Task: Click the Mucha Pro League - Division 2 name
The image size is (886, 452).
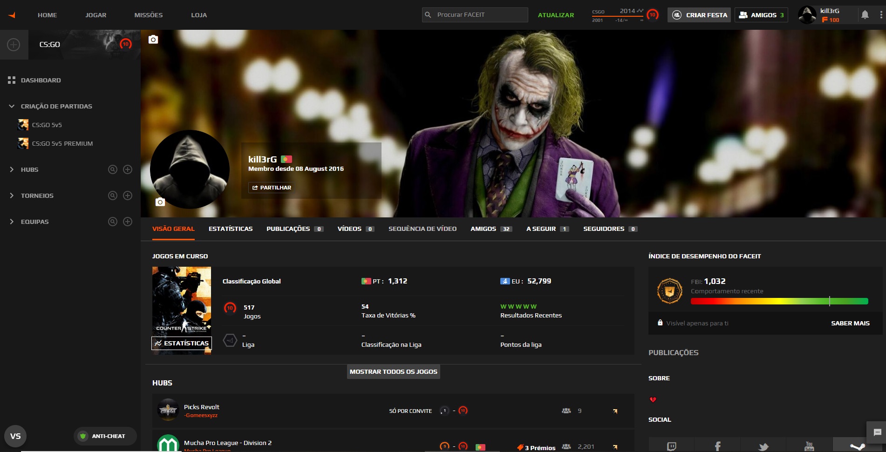Action: click(228, 443)
